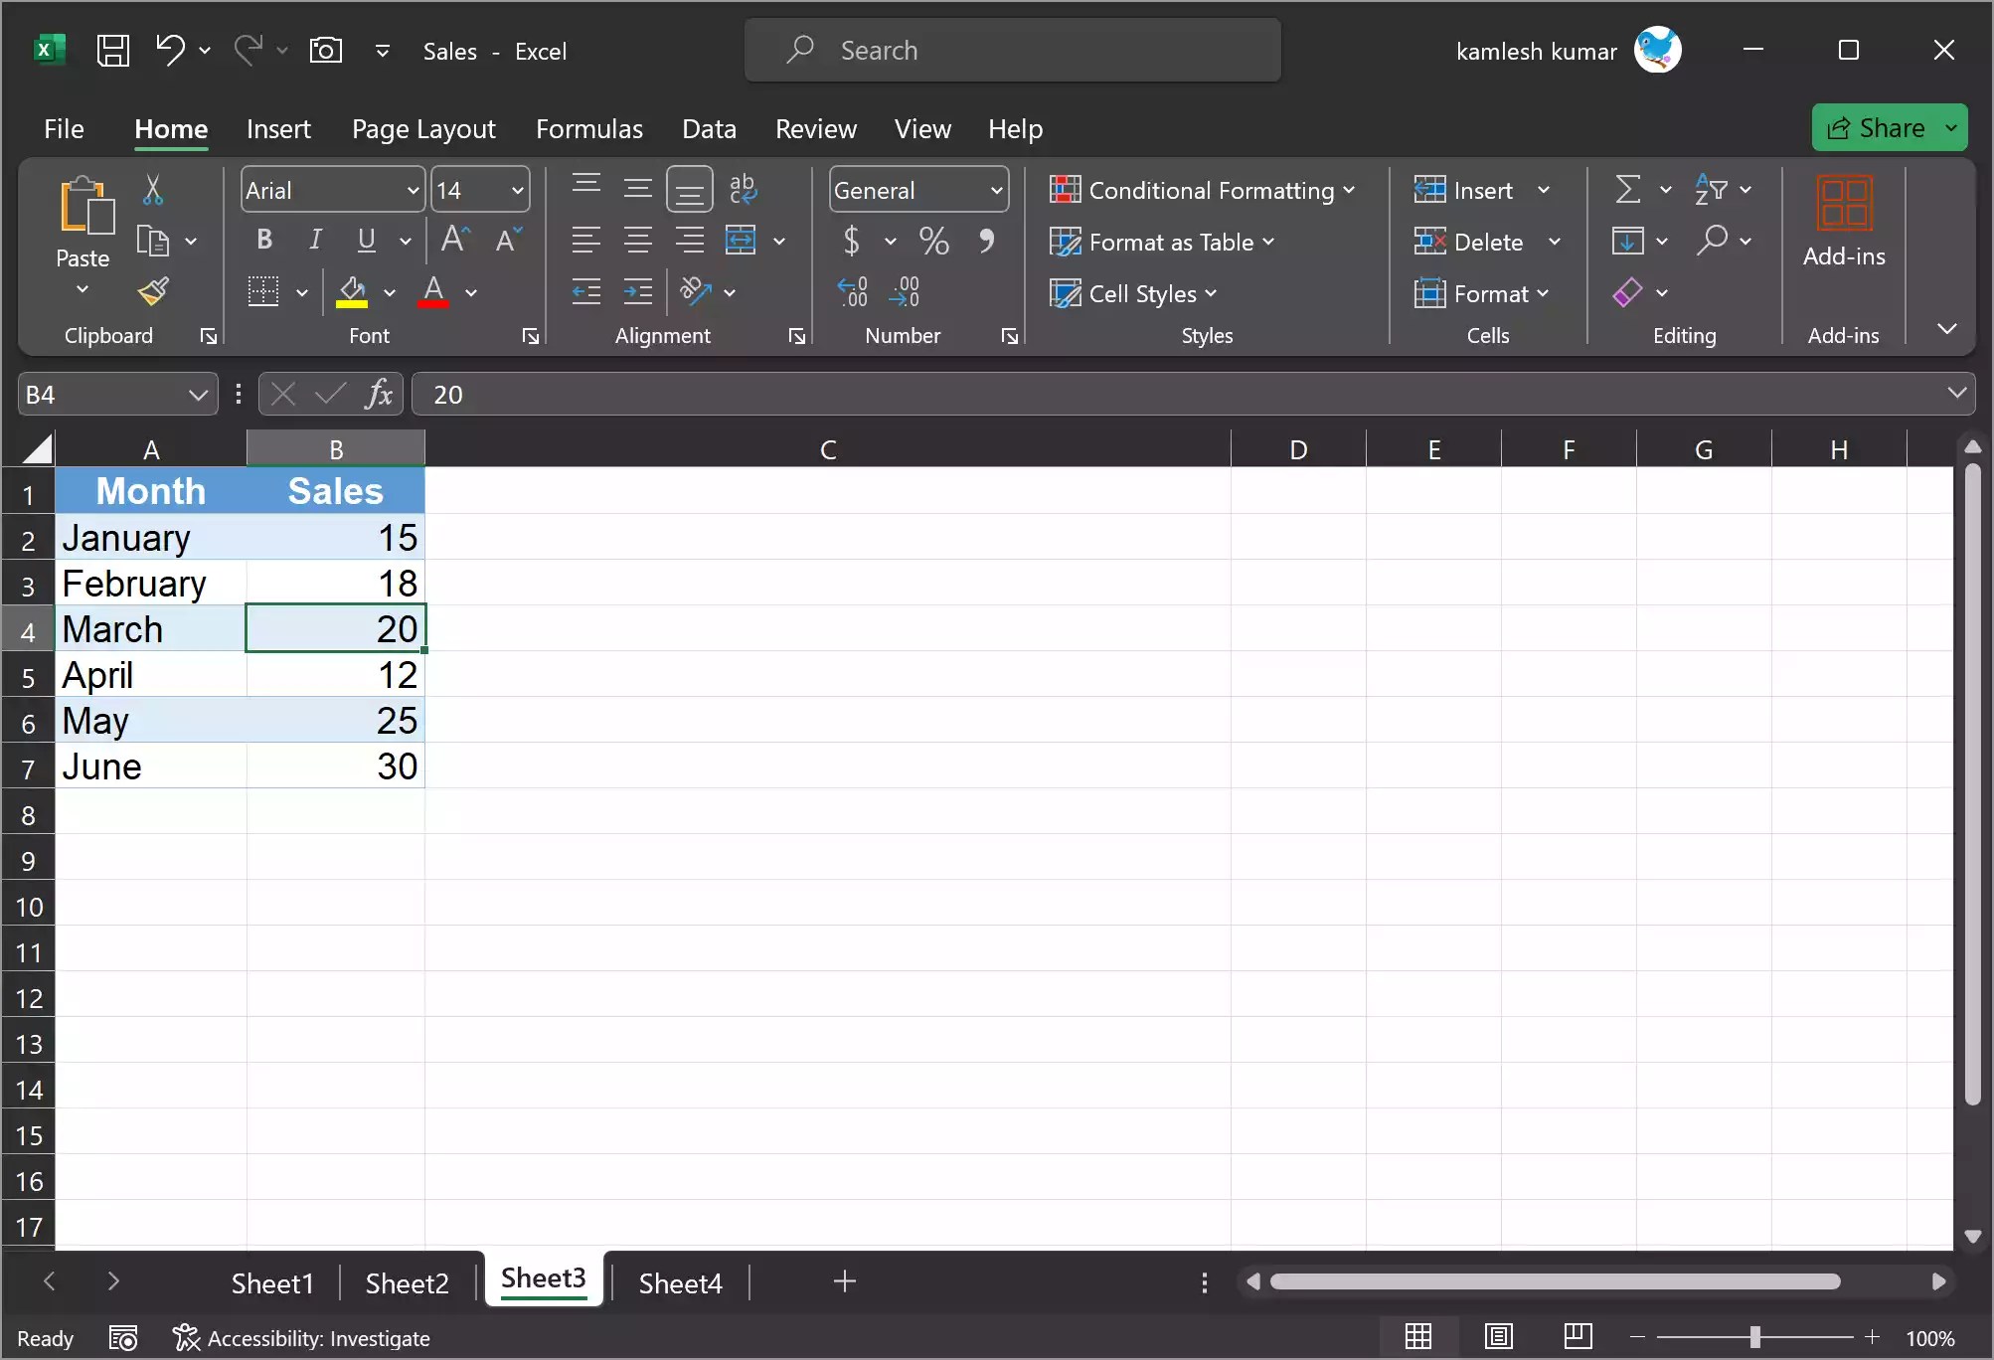Viewport: 1994px width, 1360px height.
Task: Click the Increase Decimal icon
Action: point(853,290)
